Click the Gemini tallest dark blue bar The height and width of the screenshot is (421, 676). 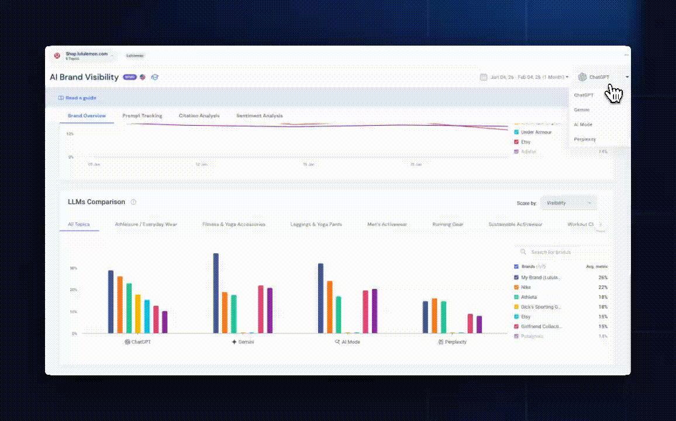[x=216, y=293]
